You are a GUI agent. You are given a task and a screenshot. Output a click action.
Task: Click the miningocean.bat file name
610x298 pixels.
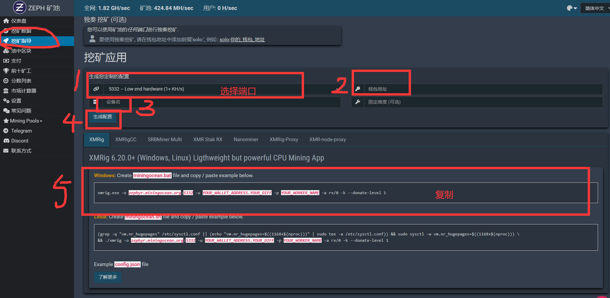(152, 175)
